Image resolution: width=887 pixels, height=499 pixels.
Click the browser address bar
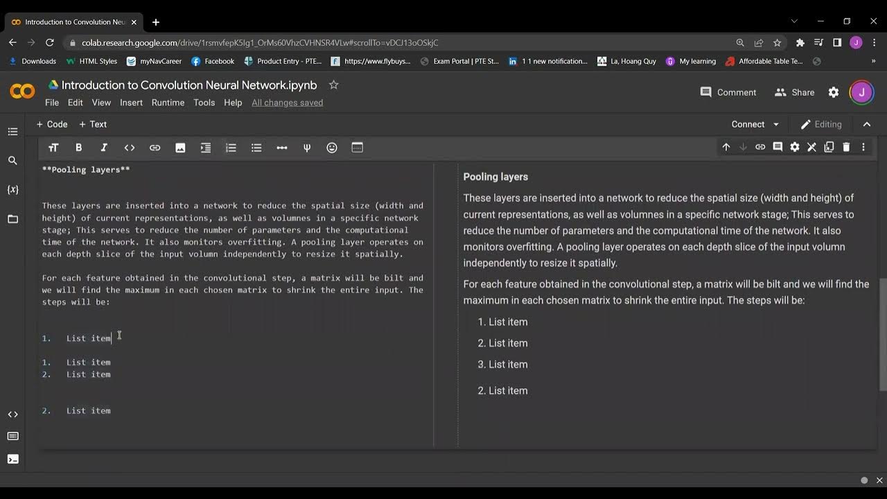tap(398, 42)
